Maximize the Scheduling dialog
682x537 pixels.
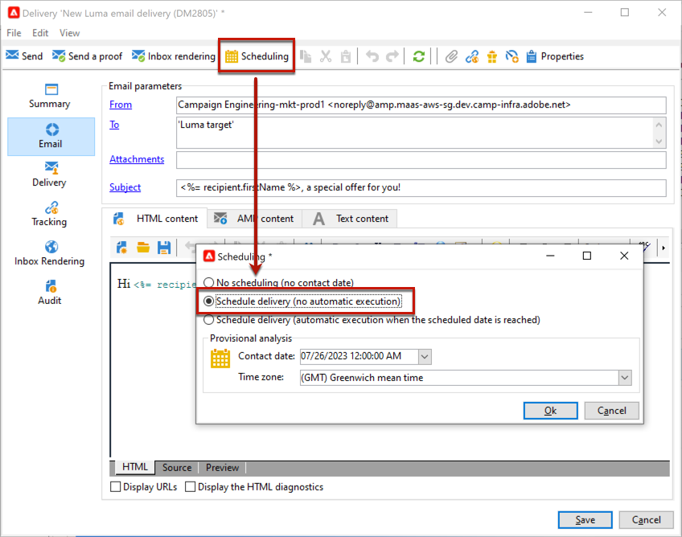pyautogui.click(x=587, y=256)
